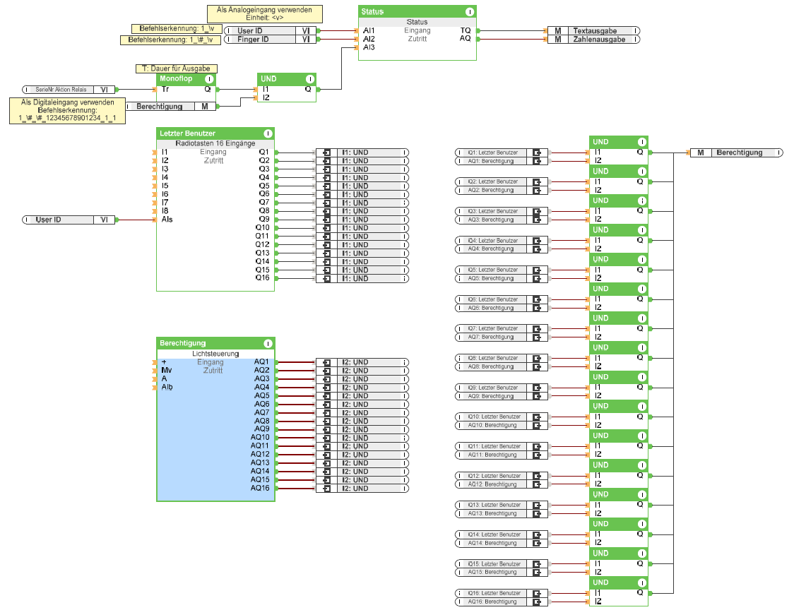Click connector icon of AQ12: Berechtigung reference

pyautogui.click(x=538, y=484)
